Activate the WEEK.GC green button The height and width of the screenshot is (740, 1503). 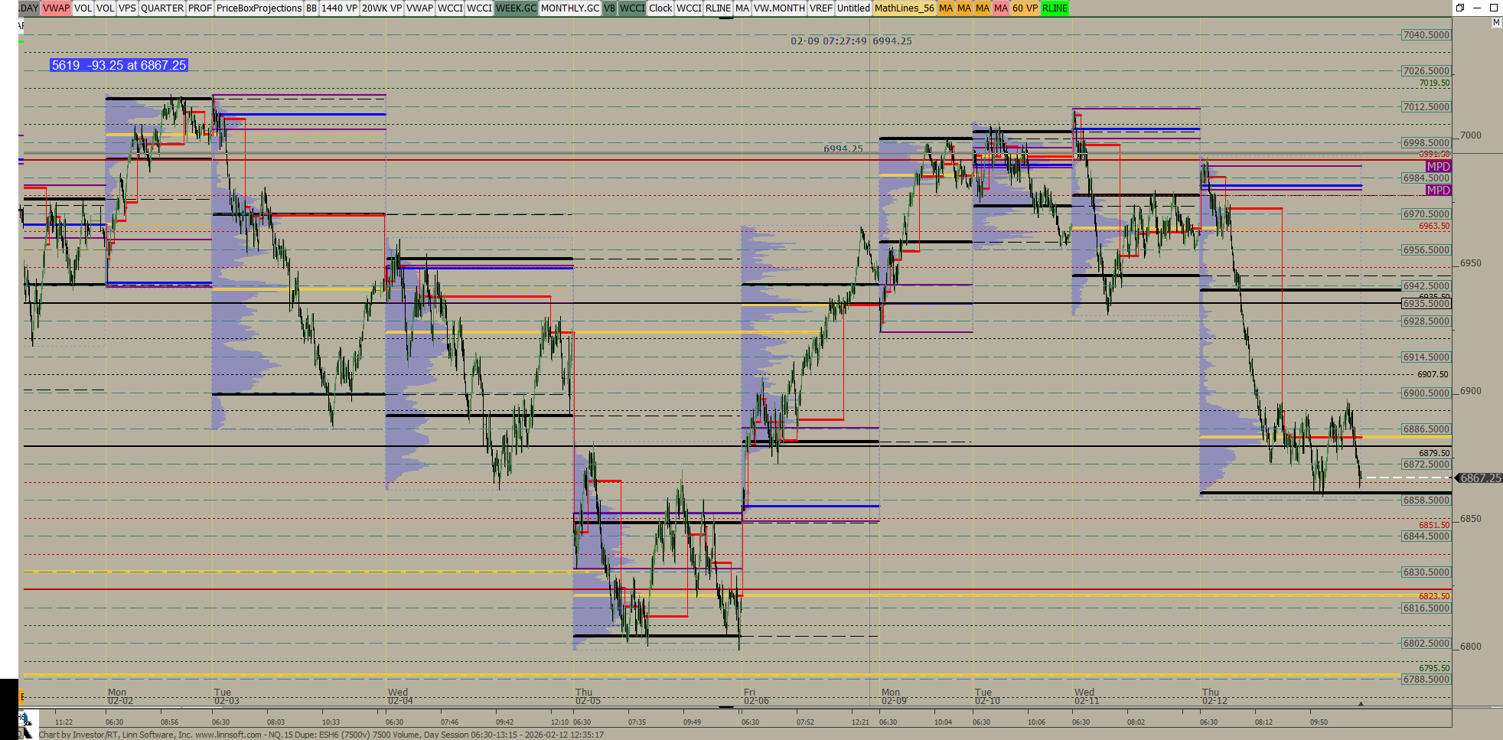516,8
